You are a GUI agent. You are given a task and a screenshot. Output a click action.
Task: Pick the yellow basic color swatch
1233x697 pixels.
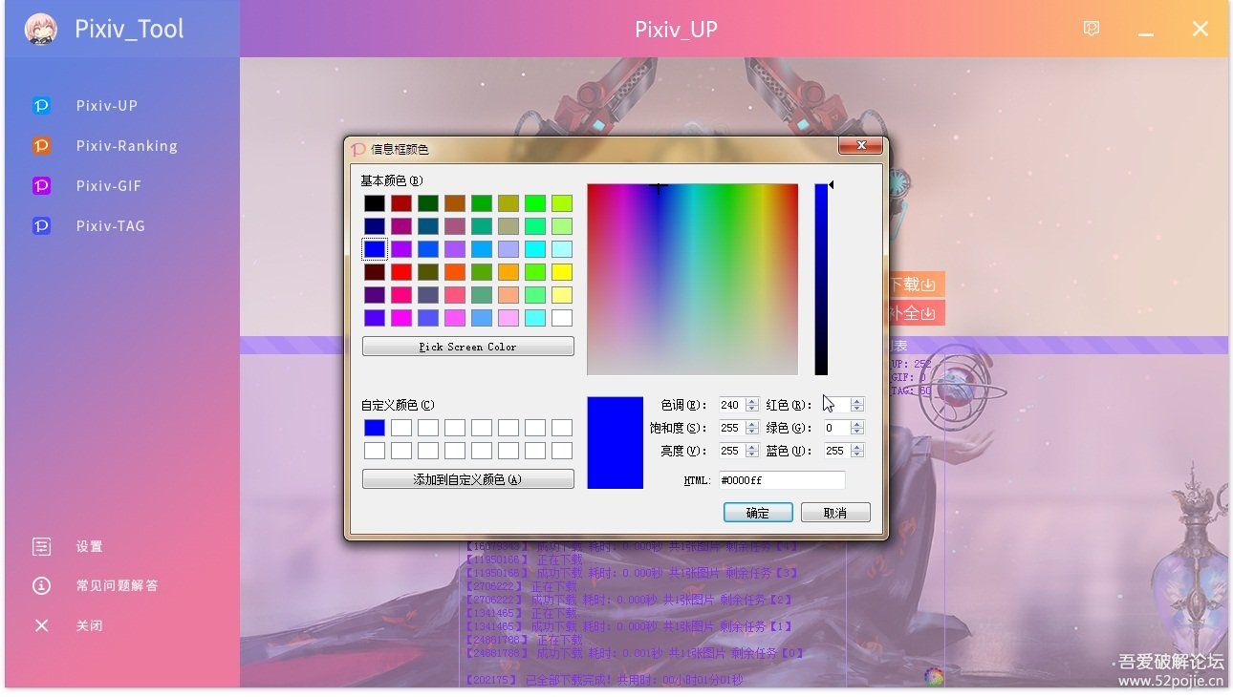coord(562,272)
